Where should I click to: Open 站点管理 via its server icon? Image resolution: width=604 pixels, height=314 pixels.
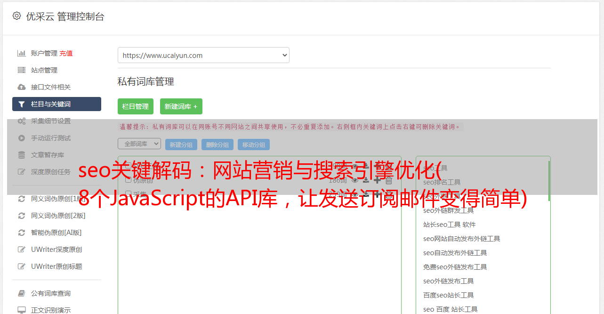(x=21, y=70)
